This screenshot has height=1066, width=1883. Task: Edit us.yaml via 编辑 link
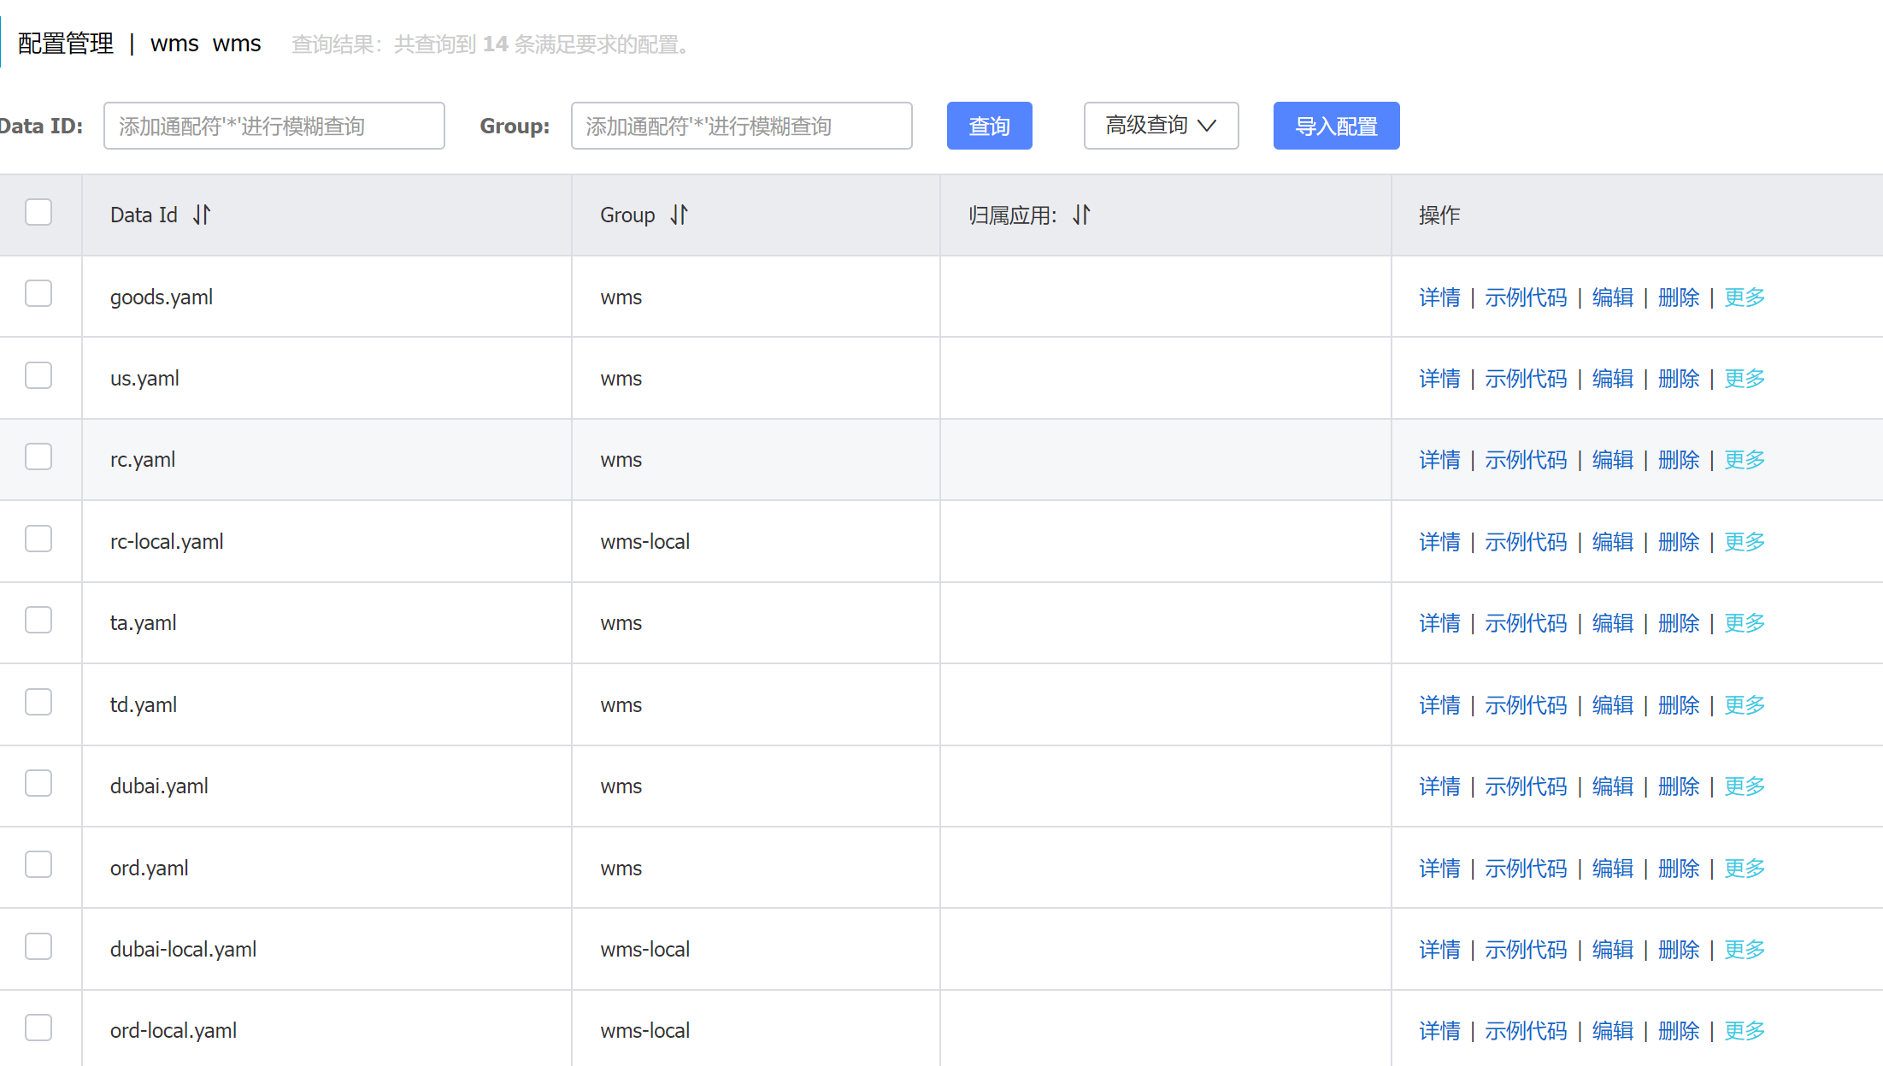tap(1613, 379)
